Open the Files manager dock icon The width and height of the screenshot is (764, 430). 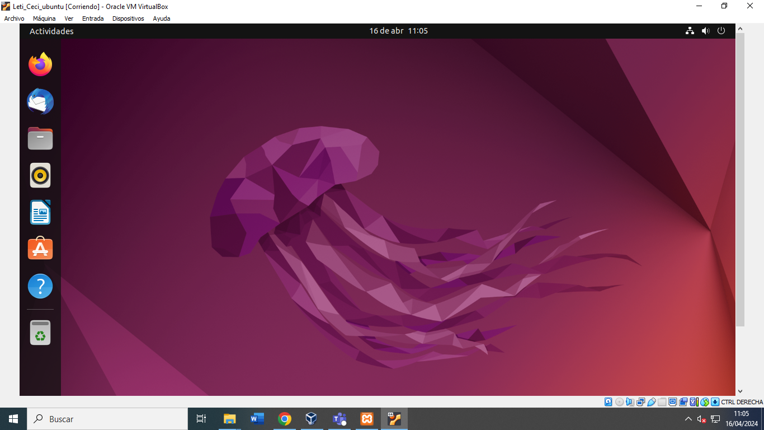[x=40, y=138]
